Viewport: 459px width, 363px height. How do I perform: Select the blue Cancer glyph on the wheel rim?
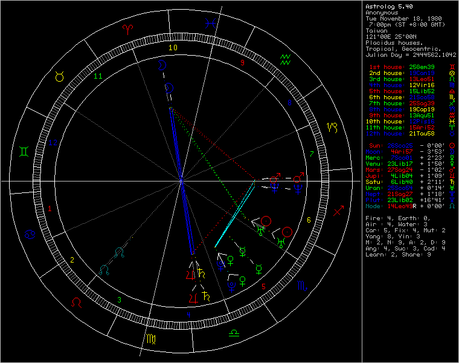[30, 234]
